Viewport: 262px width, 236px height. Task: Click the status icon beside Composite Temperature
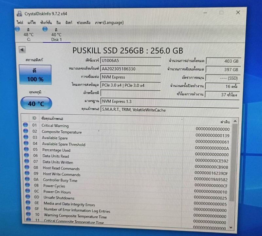pyautogui.click(x=25, y=131)
